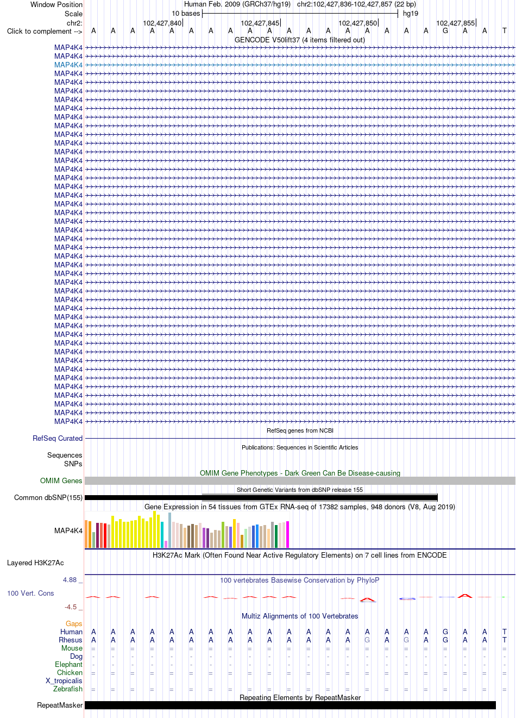The width and height of the screenshot is (516, 718).
Task: Click the blue negative PhyloP mark below baseline
Action: pyautogui.click(x=407, y=598)
